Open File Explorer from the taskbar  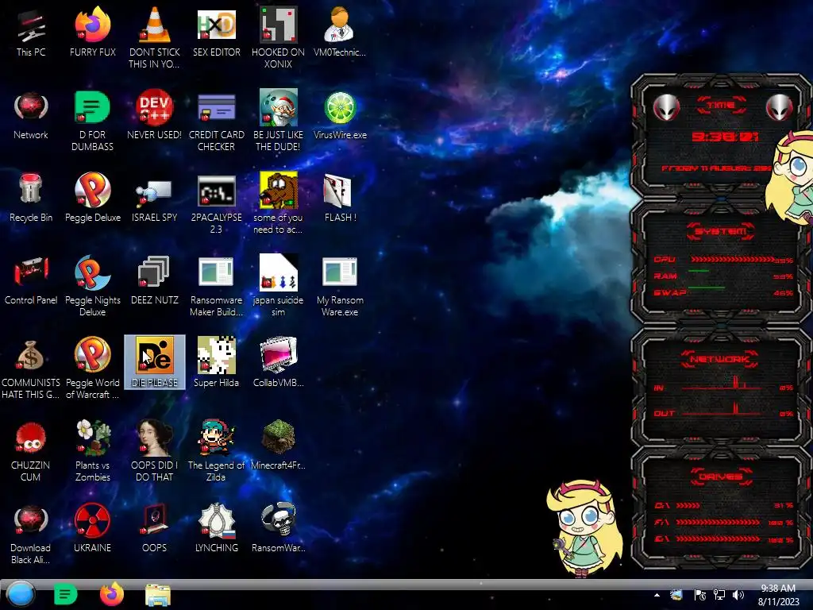coord(158,595)
